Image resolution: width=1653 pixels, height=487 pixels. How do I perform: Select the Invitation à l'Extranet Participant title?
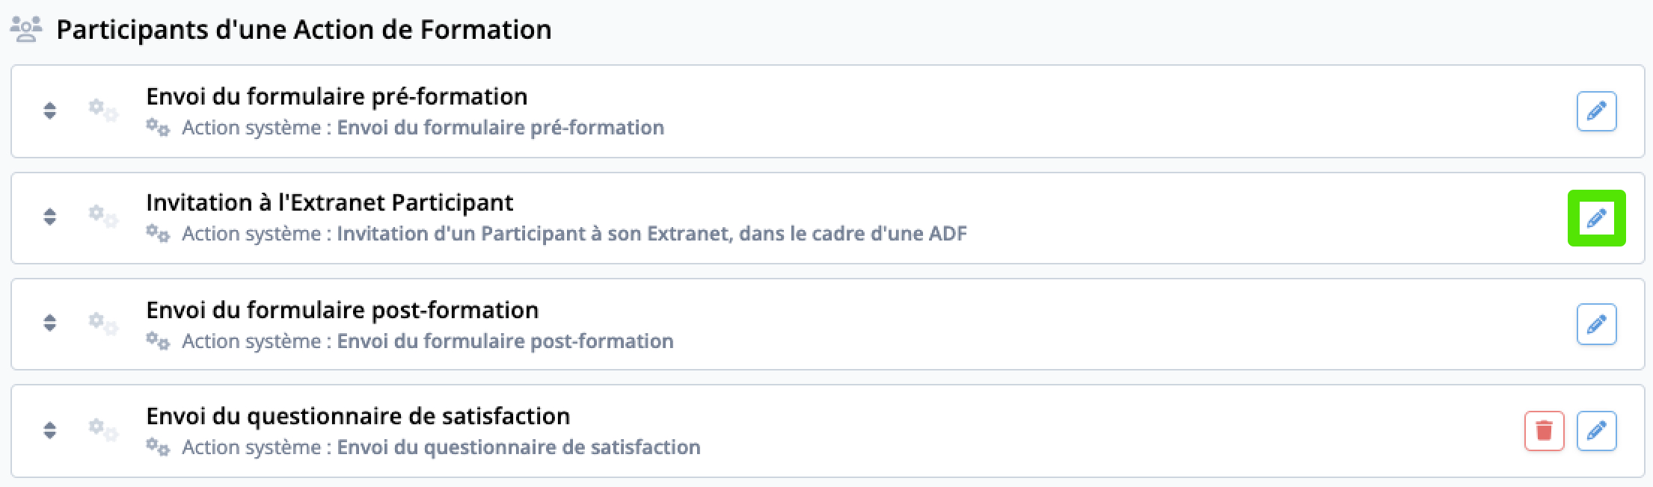pyautogui.click(x=330, y=202)
